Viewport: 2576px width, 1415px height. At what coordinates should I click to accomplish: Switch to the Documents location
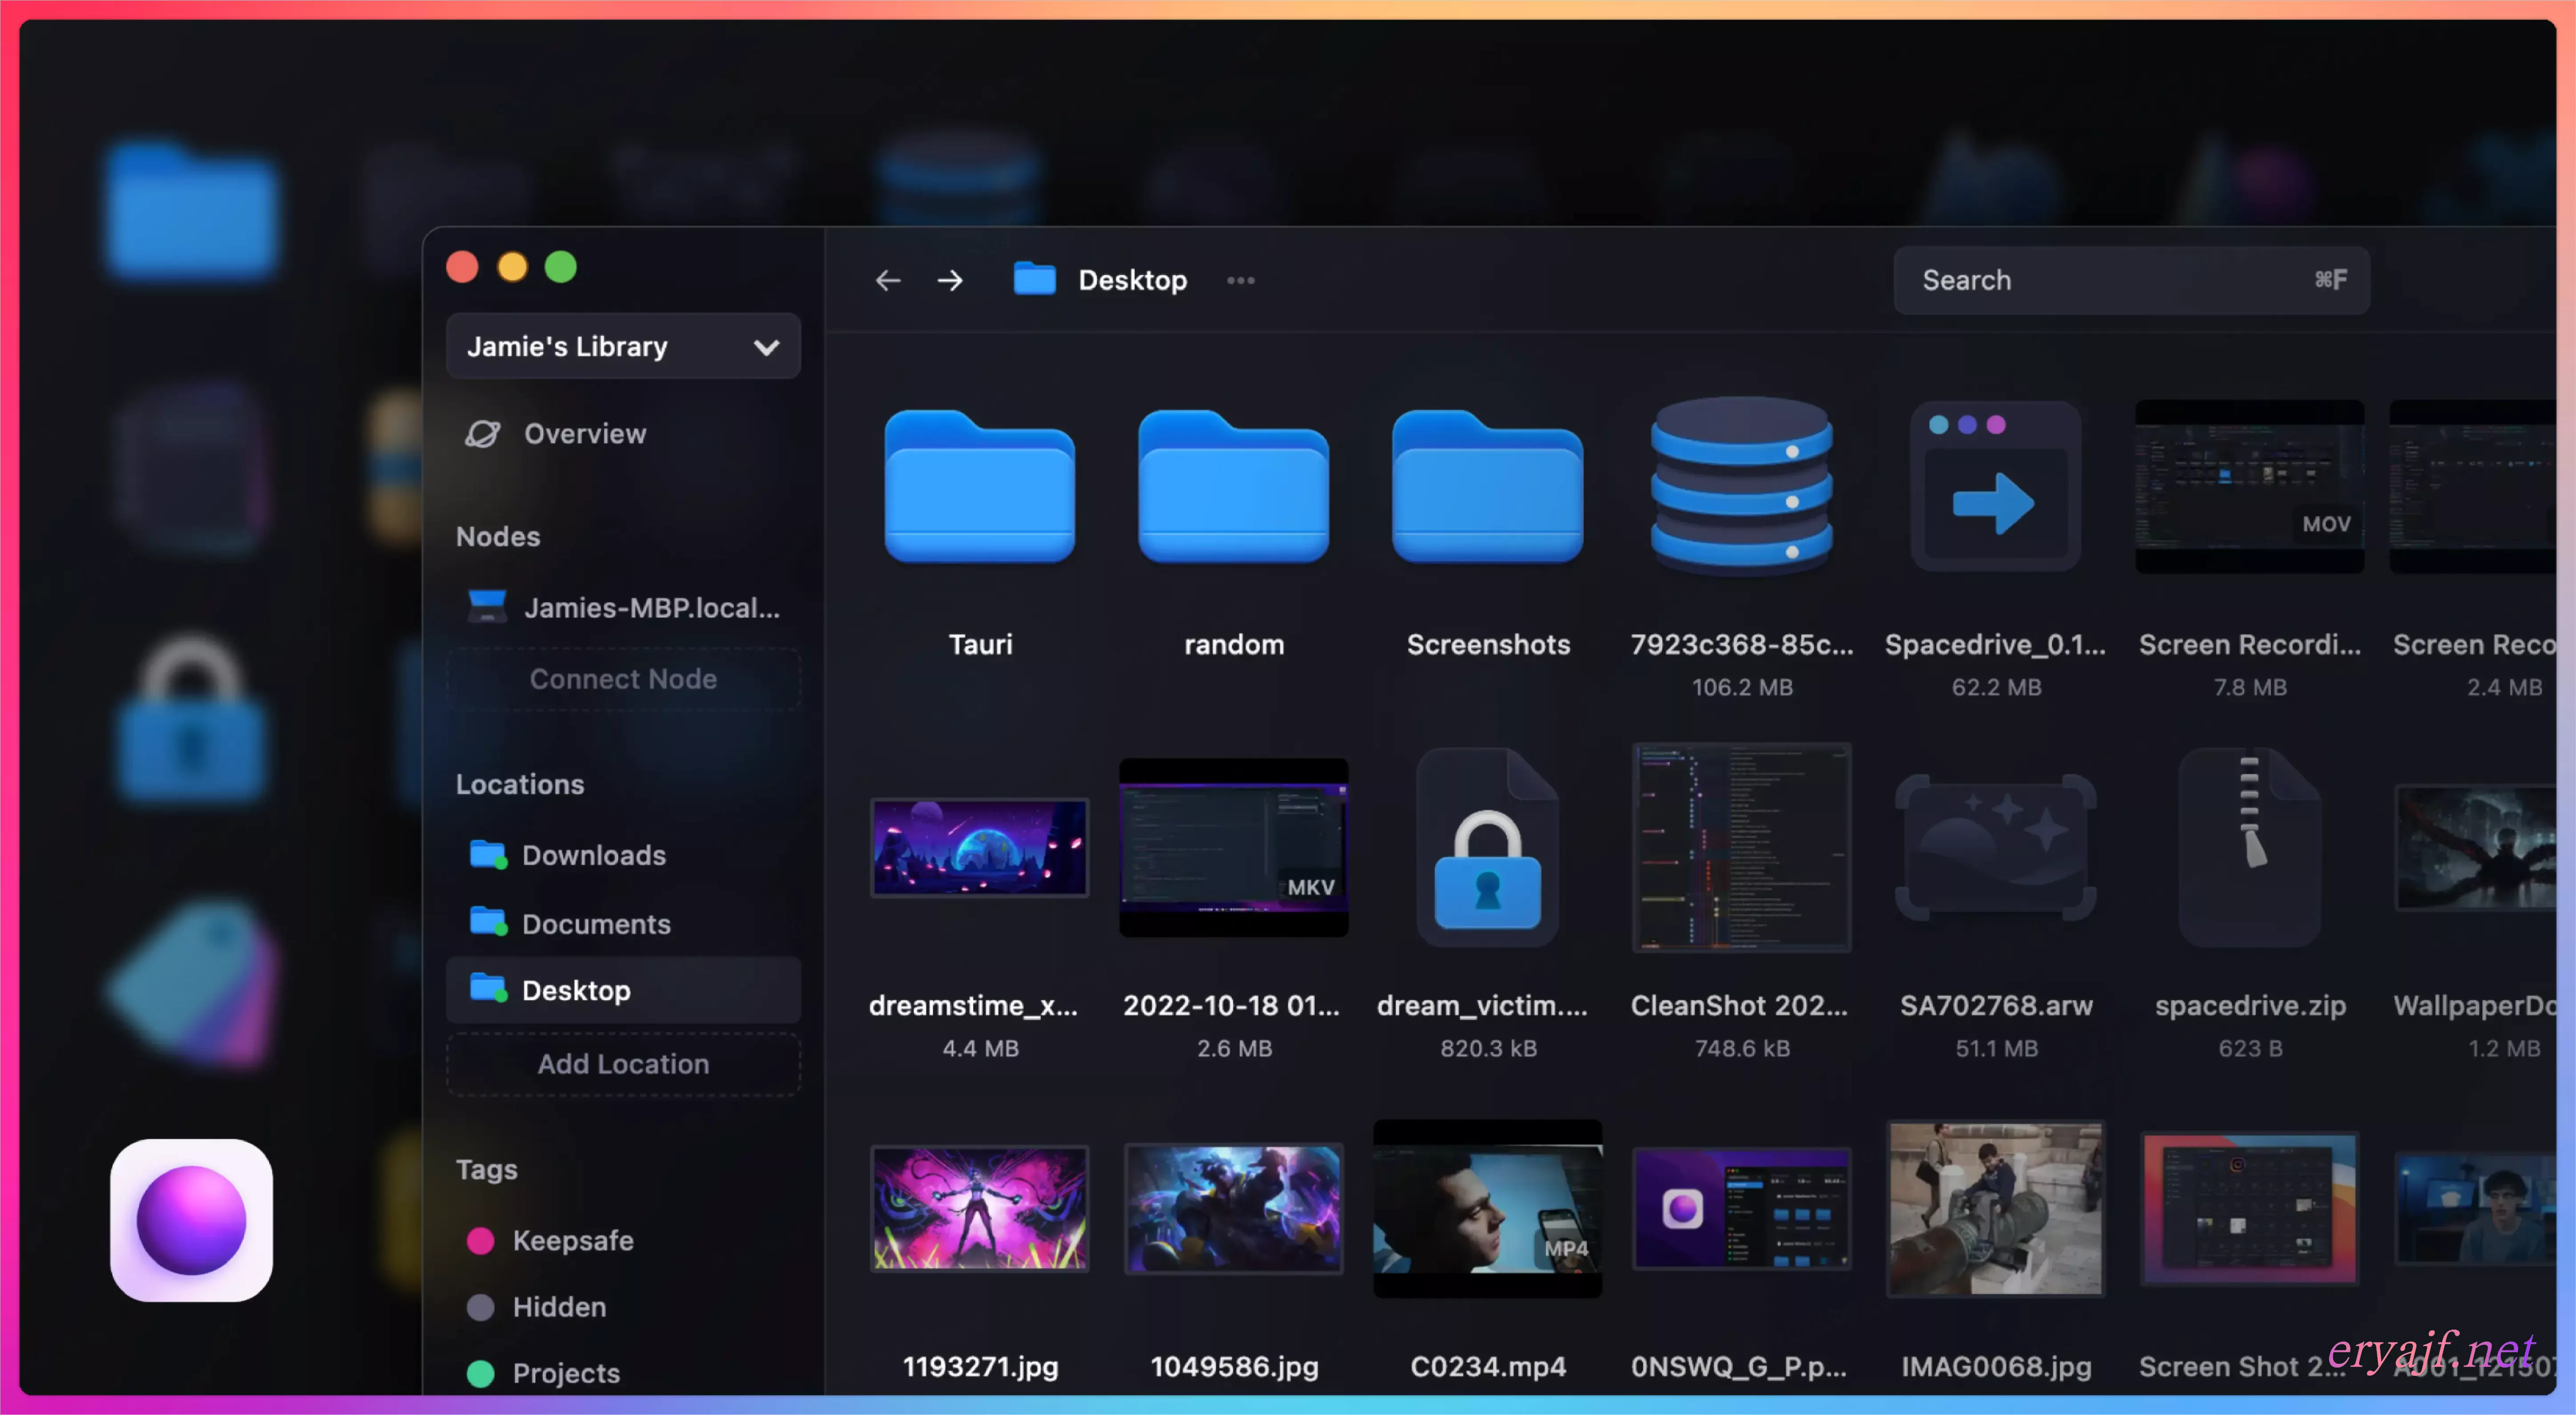coord(595,923)
